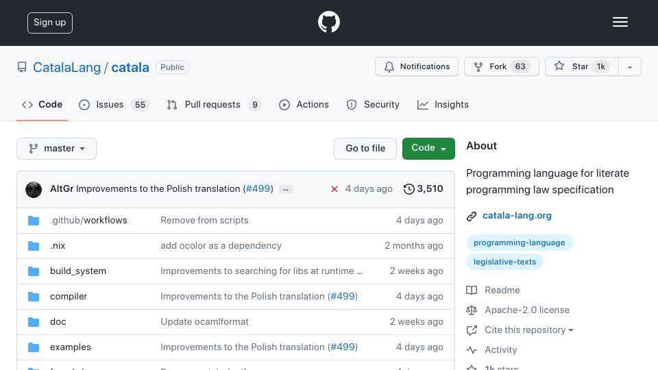Click the Notifications bell button

pyautogui.click(x=416, y=66)
